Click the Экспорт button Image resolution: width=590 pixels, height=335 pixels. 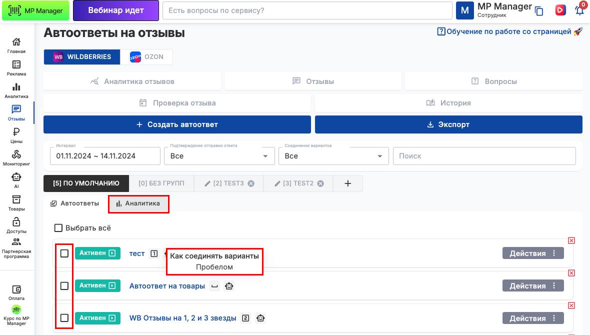point(448,124)
